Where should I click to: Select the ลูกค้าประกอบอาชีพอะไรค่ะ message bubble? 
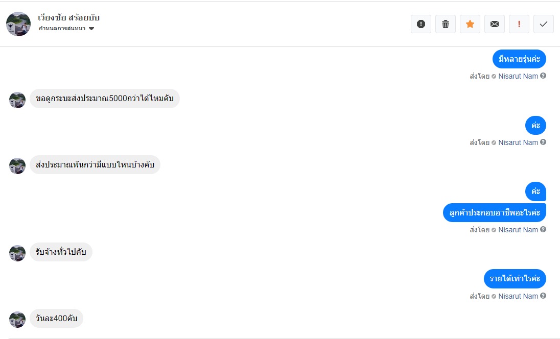[x=494, y=212]
